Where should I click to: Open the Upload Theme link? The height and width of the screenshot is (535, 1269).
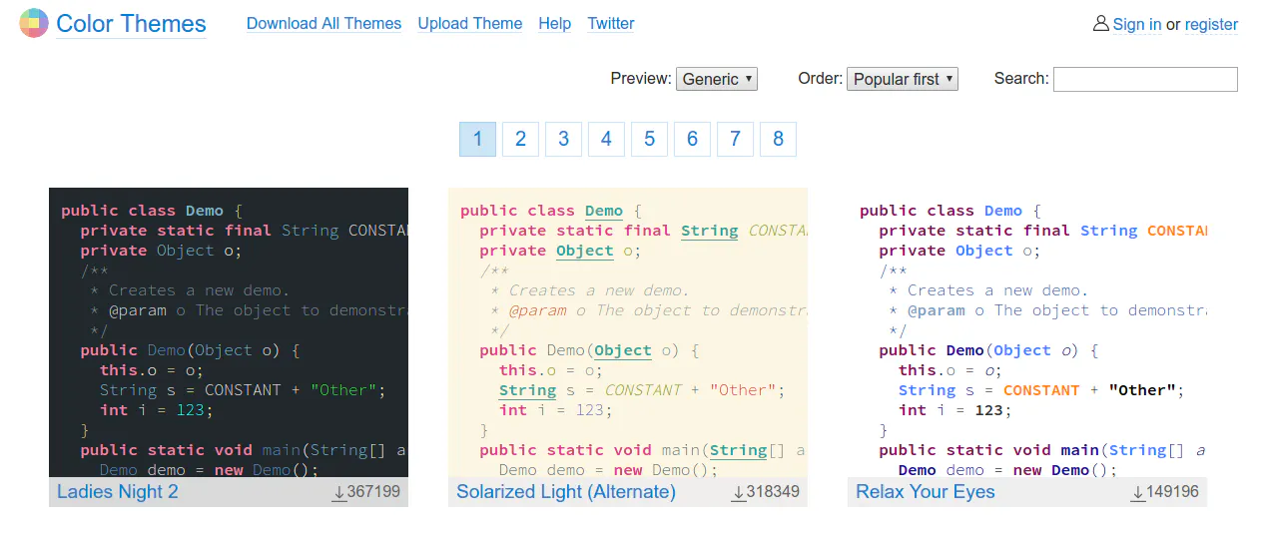pyautogui.click(x=470, y=24)
